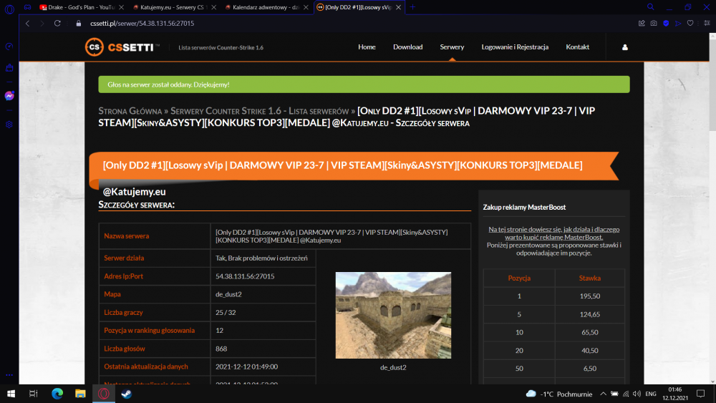Viewport: 716px width, 403px height.
Task: Open the Serwery menu item
Action: pyautogui.click(x=452, y=47)
